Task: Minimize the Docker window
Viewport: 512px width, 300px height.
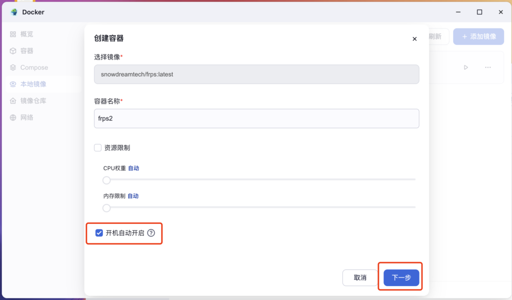Action: pyautogui.click(x=458, y=12)
